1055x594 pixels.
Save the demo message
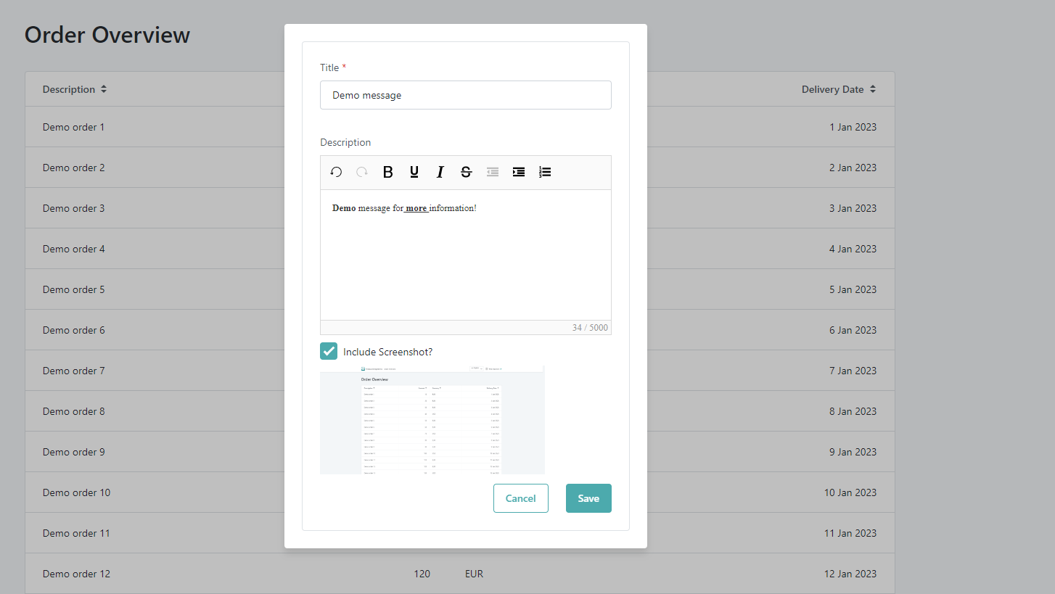coord(588,498)
